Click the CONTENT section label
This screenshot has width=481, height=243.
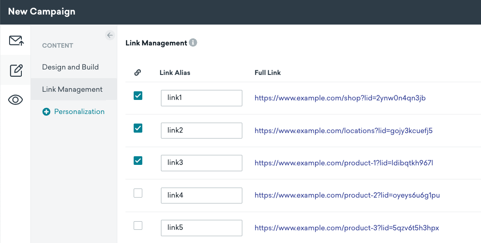coord(58,46)
